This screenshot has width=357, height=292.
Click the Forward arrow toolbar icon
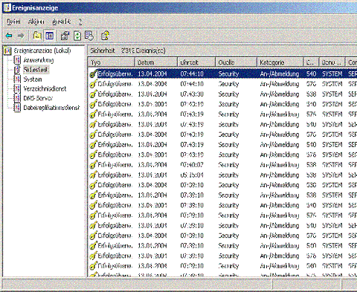pos(21,36)
